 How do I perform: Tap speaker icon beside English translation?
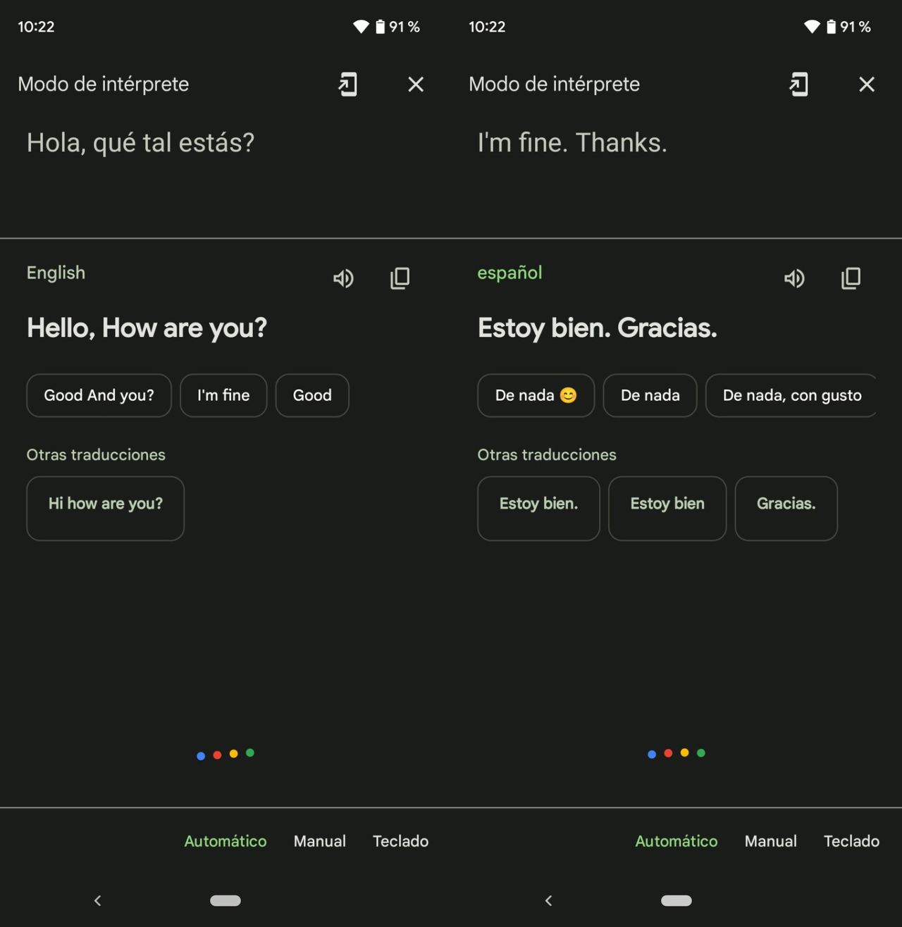point(343,278)
